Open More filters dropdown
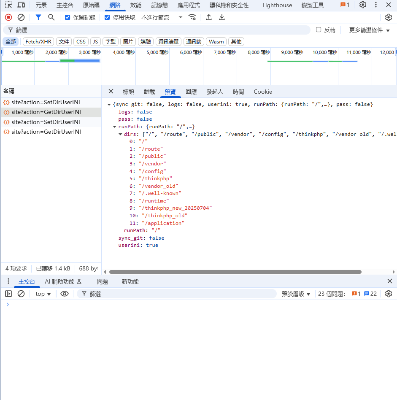The width and height of the screenshot is (397, 400). (369, 30)
